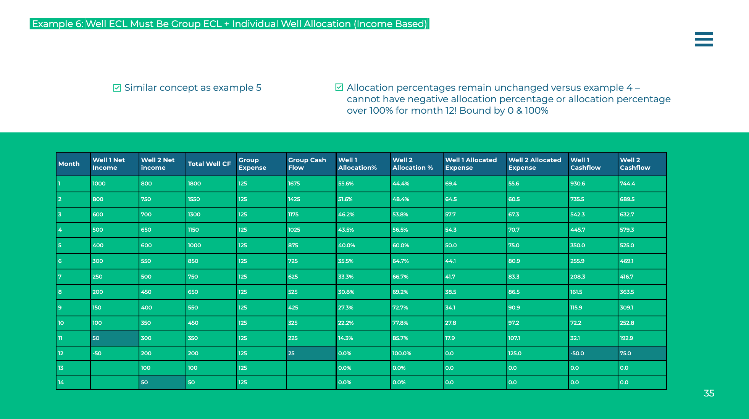The image size is (749, 419).
Task: Open the hamburger menu icon
Action: click(x=704, y=39)
